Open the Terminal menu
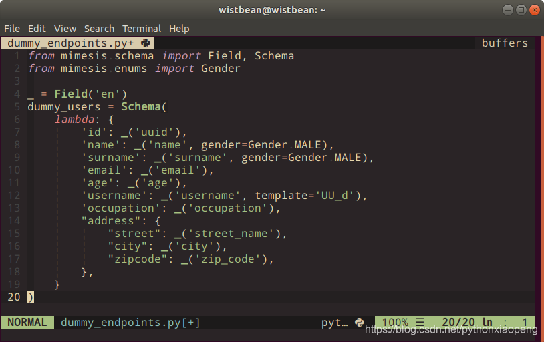544x342 pixels. click(142, 29)
